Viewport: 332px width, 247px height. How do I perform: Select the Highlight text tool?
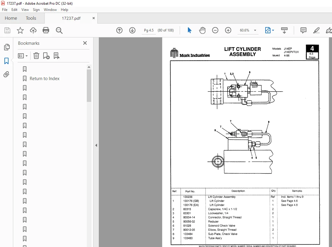(x=316, y=30)
